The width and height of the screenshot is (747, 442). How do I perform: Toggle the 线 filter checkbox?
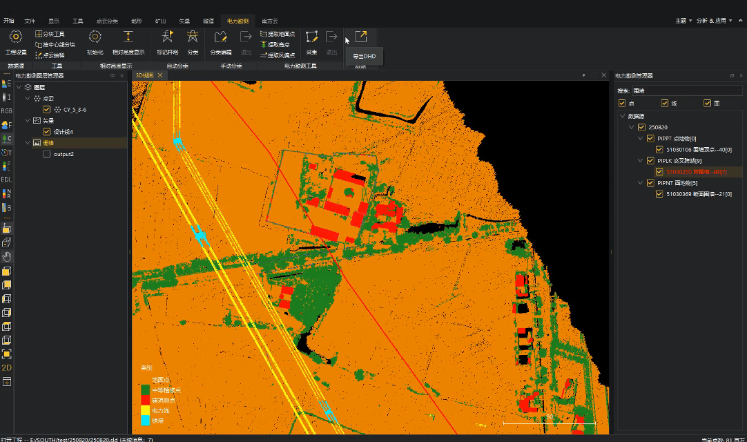(x=665, y=104)
